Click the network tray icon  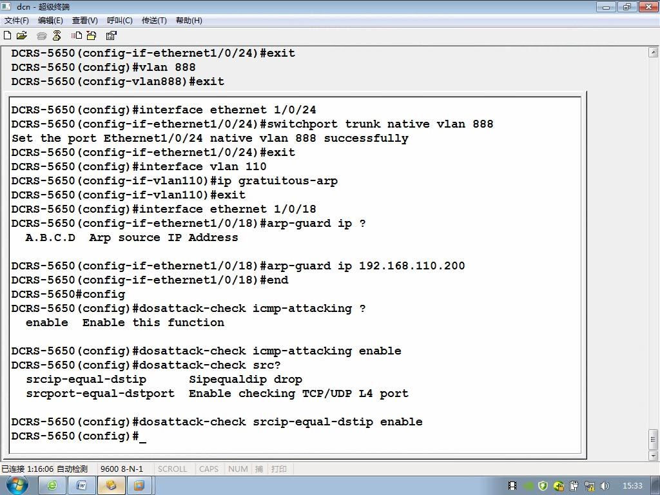[589, 486]
